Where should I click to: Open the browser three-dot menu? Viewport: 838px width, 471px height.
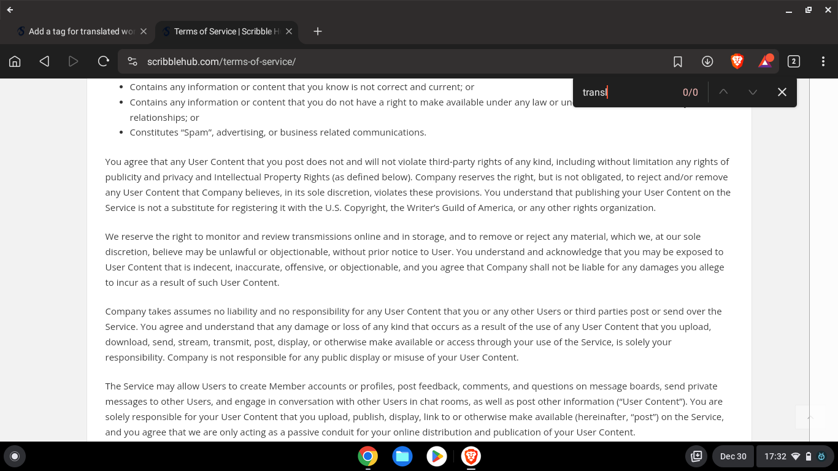[823, 61]
